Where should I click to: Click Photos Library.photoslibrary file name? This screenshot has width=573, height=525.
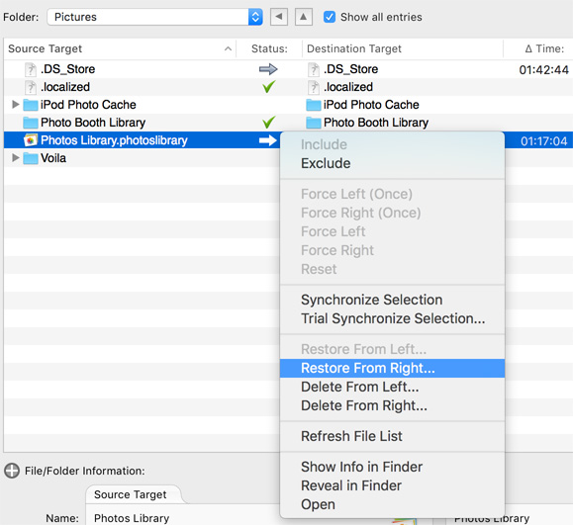tap(114, 140)
